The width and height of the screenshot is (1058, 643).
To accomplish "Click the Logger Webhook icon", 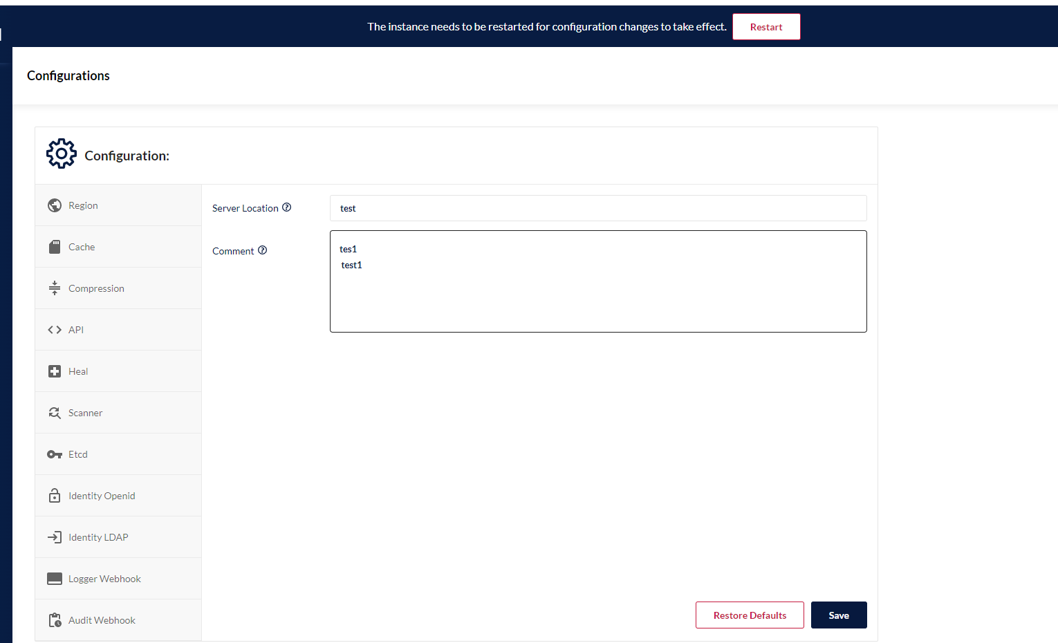I will click(55, 579).
